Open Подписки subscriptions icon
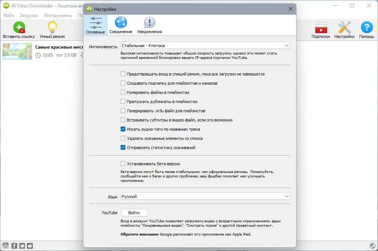 click(320, 28)
